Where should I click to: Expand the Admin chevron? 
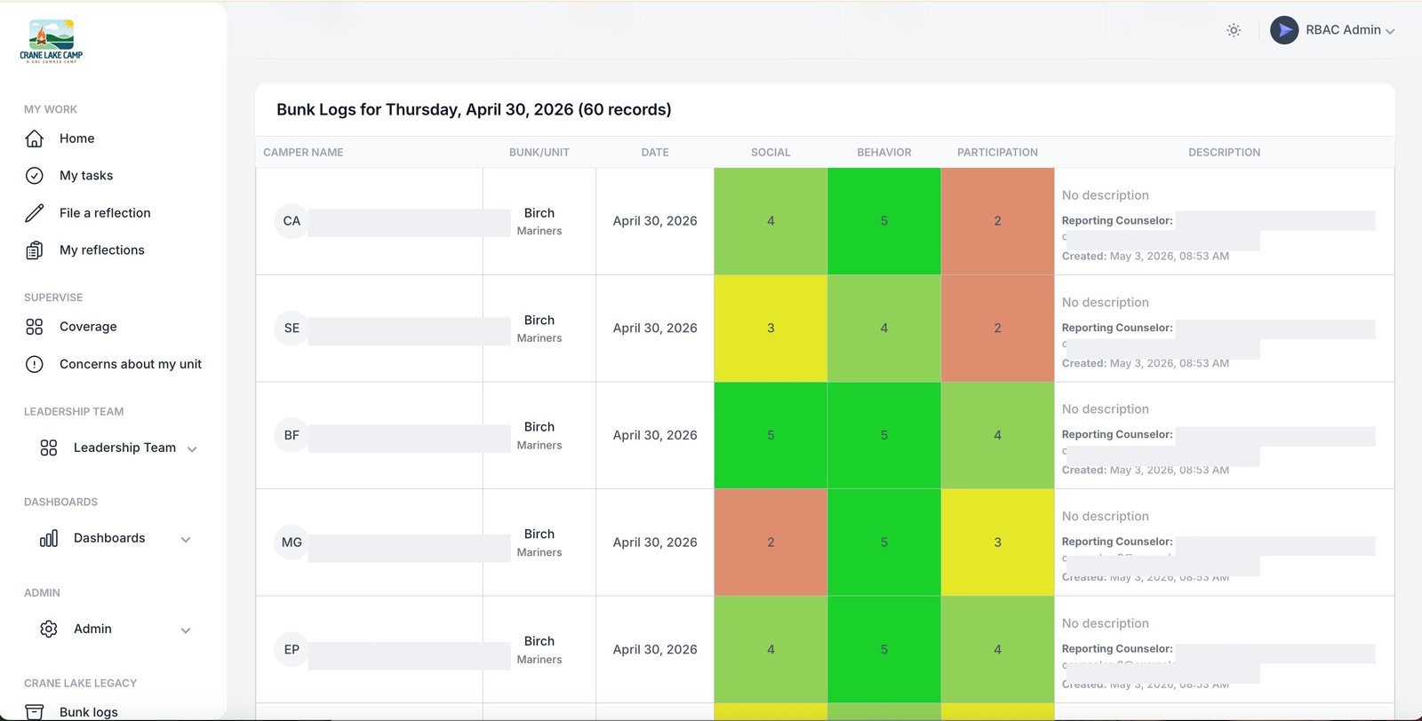tap(186, 630)
